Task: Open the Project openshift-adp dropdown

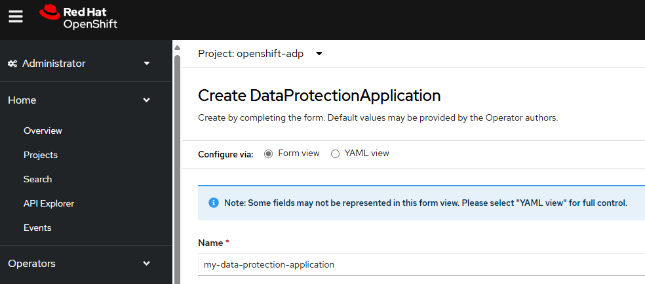Action: 260,54
